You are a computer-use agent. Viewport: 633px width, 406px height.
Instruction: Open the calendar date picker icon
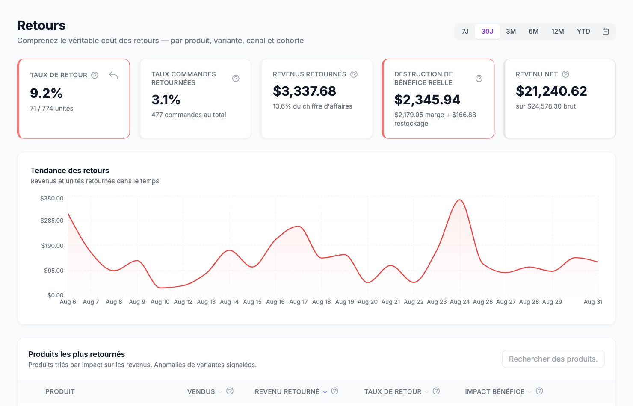pos(606,31)
